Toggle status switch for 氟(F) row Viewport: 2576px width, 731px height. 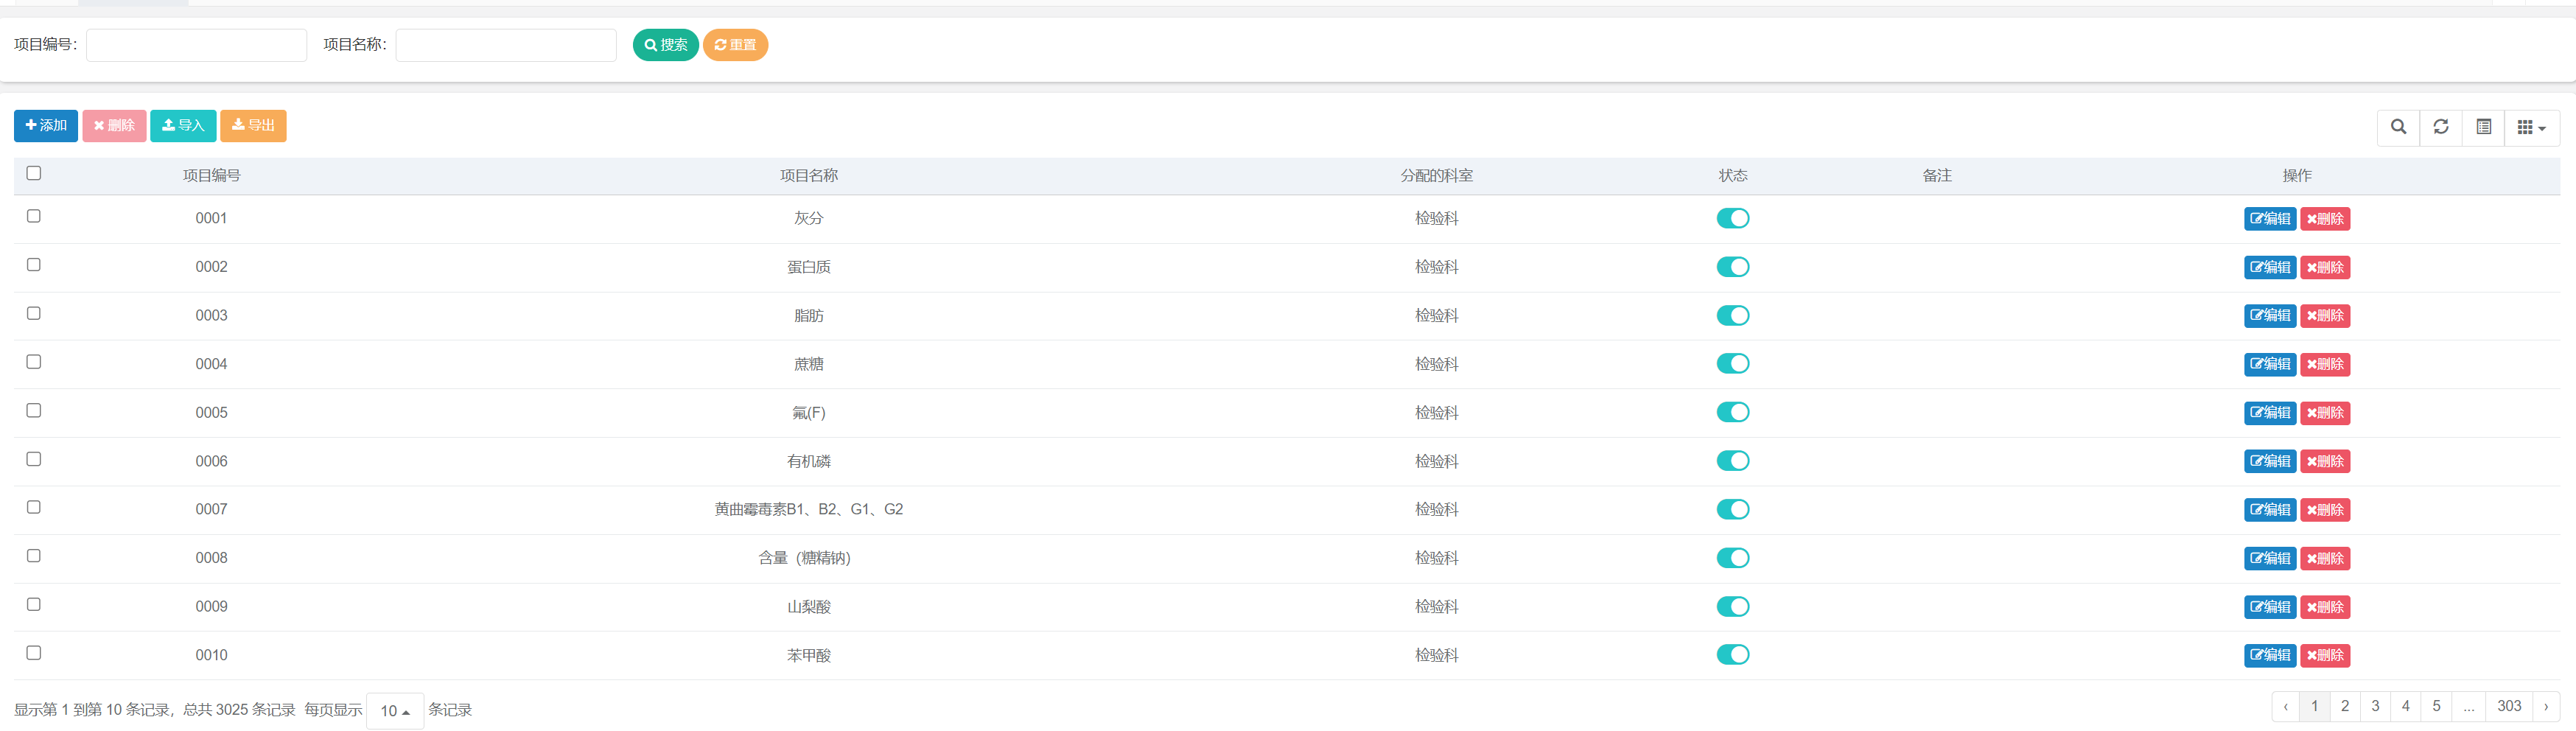point(1733,412)
